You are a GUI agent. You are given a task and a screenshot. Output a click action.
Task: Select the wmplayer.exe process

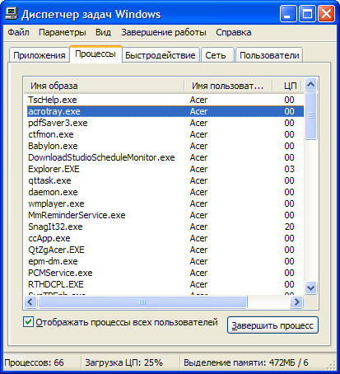[x=165, y=203]
